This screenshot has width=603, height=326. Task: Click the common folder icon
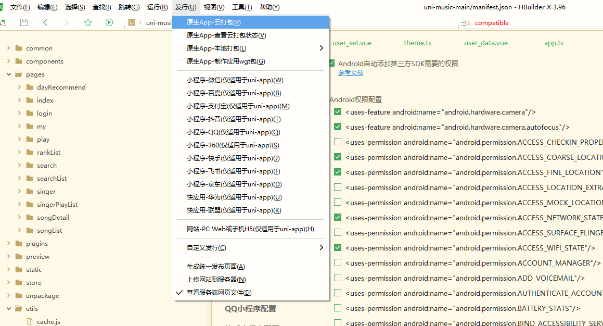[18, 48]
